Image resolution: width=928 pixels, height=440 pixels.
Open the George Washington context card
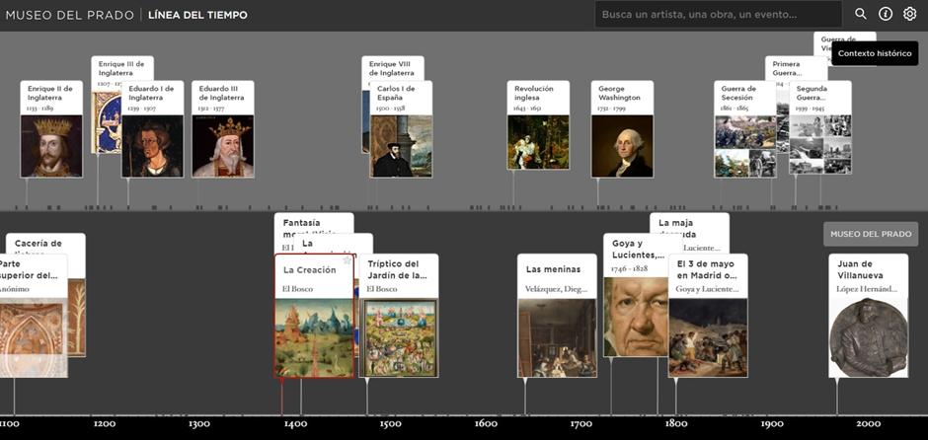[622, 130]
